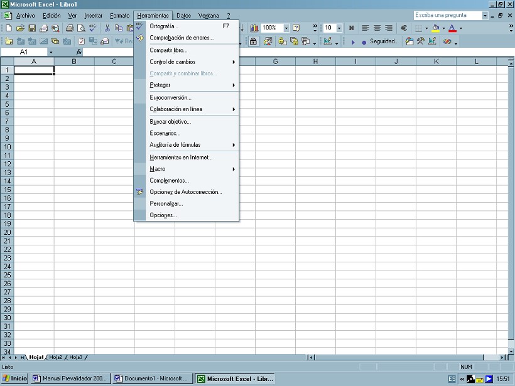Expand the font color dropdown arrow
Viewport: 515px width, 386px height.
point(461,28)
